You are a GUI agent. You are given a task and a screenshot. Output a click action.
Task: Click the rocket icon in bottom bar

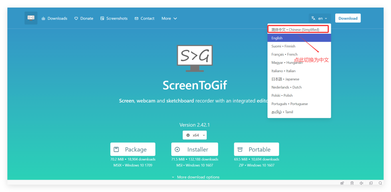tap(342, 183)
